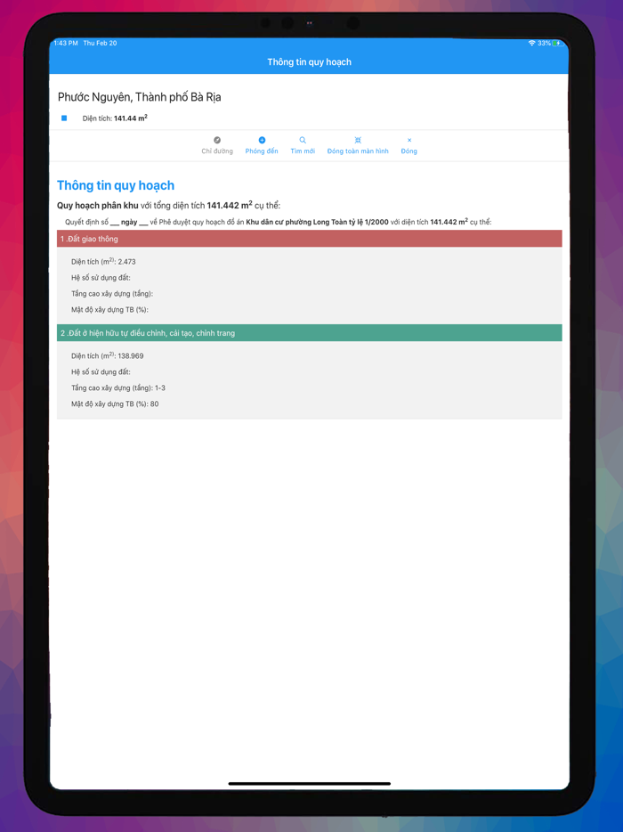The width and height of the screenshot is (623, 832).
Task: Tap the Wi-Fi status icon
Action: pyautogui.click(x=531, y=43)
